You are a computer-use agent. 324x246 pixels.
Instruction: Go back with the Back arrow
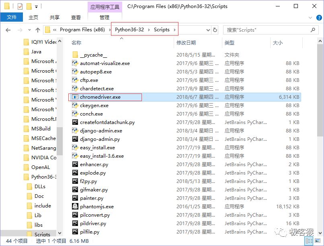coord(8,30)
